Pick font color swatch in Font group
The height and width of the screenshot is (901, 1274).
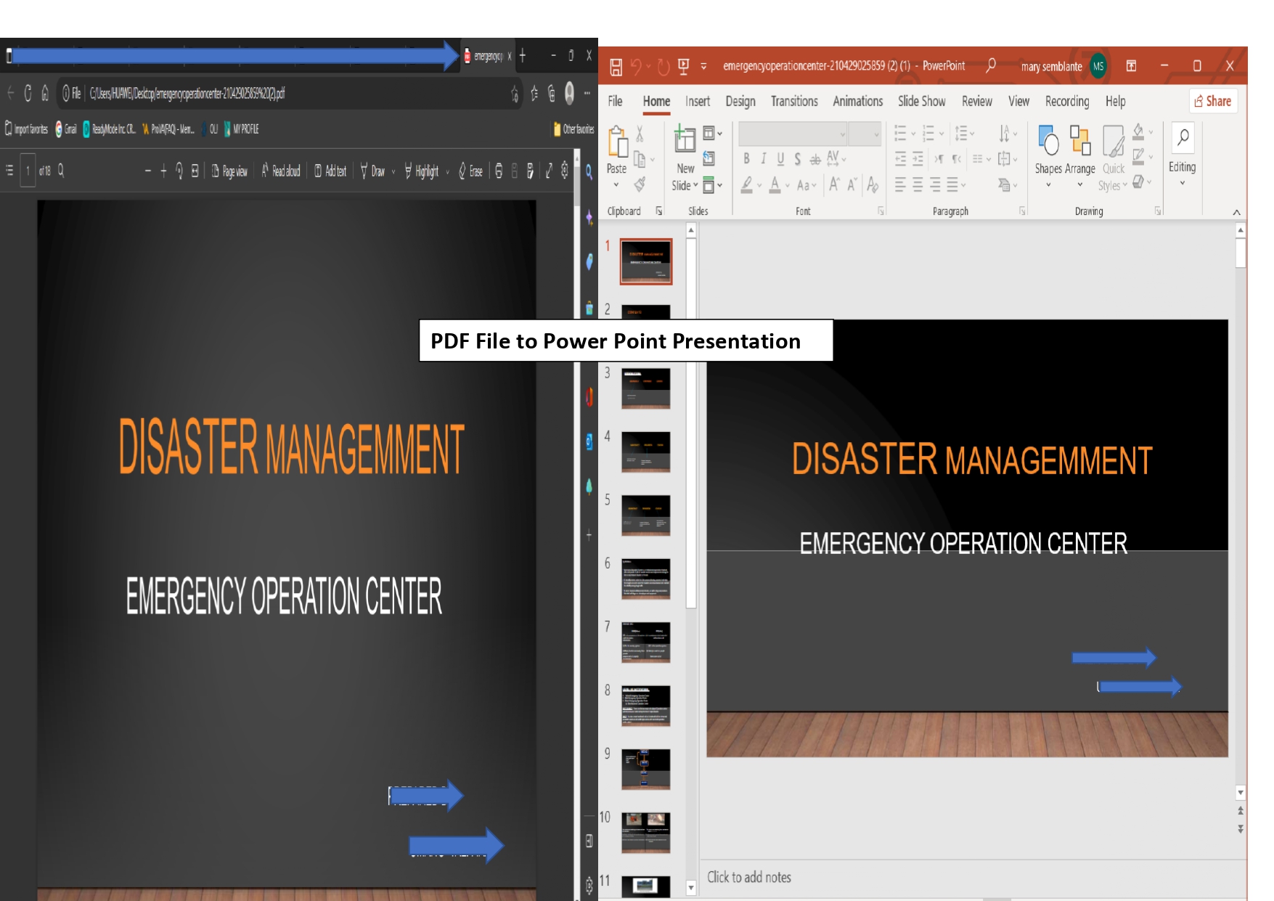(775, 184)
